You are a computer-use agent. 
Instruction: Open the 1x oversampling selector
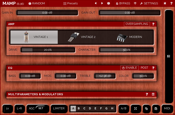[x=7, y=108]
